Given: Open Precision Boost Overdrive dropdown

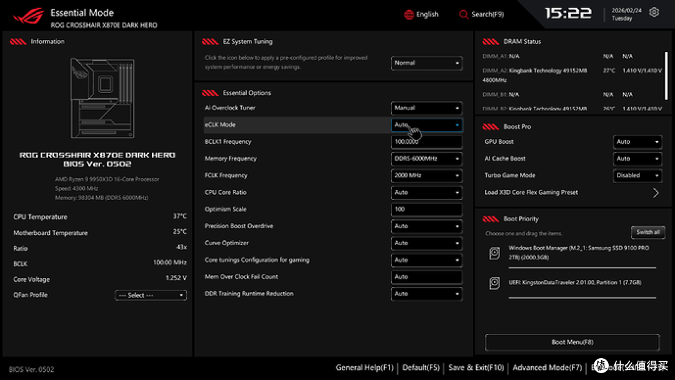Looking at the screenshot, I should [x=427, y=226].
